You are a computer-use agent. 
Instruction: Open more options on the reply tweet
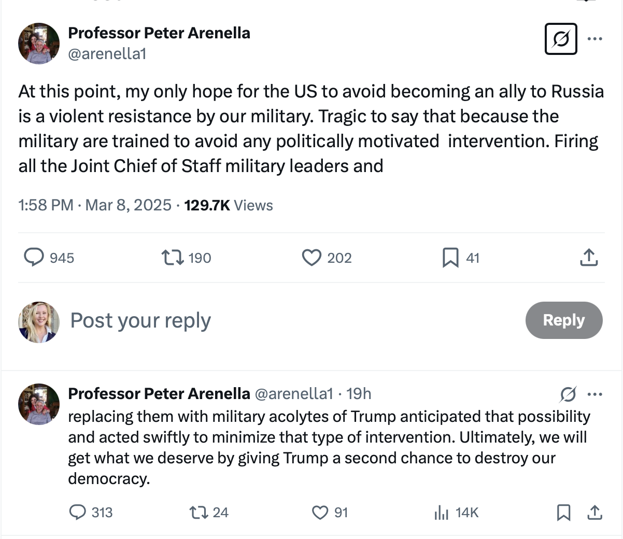(594, 394)
